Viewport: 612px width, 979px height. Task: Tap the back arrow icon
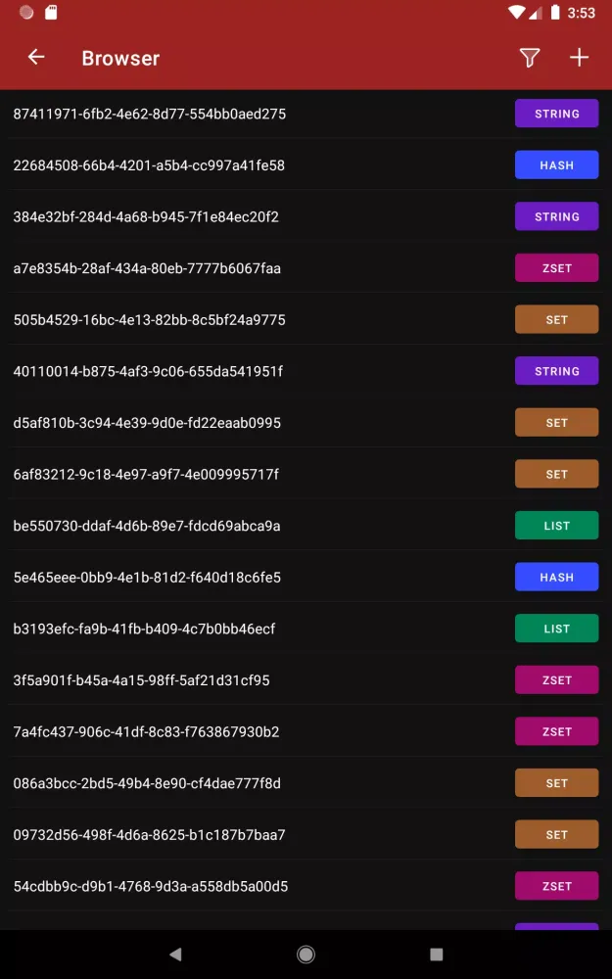tap(36, 58)
